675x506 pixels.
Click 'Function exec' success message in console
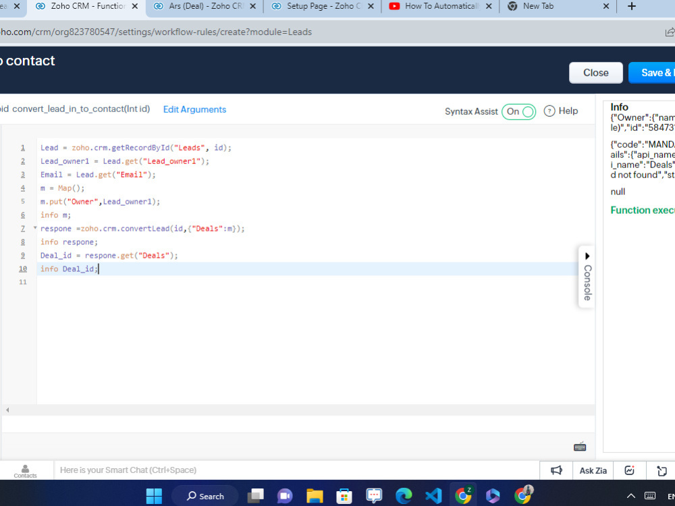click(643, 210)
